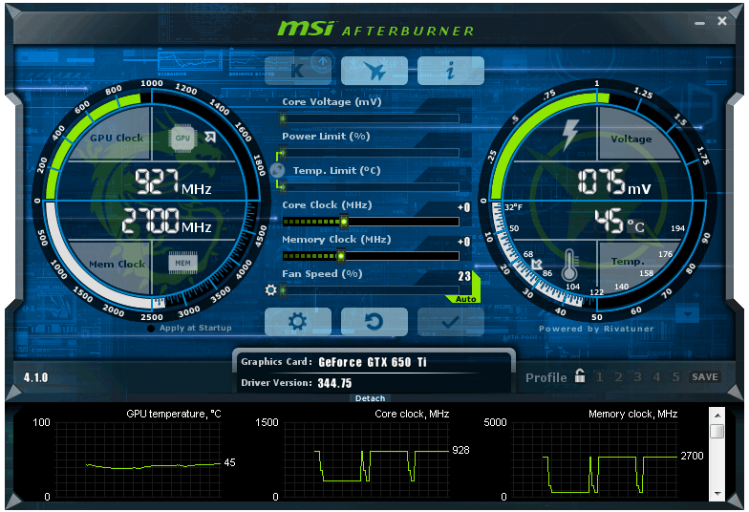
Task: Click the 927 MHz GPU clock reading
Action: pos(172,181)
